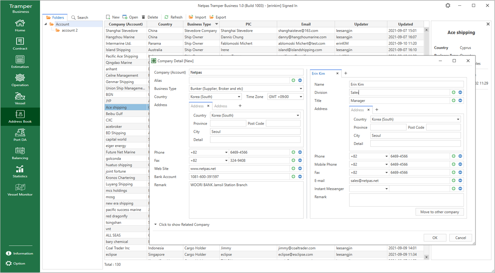This screenshot has height=273, width=495.
Task: Add another contact E-mail entry
Action: (454, 181)
